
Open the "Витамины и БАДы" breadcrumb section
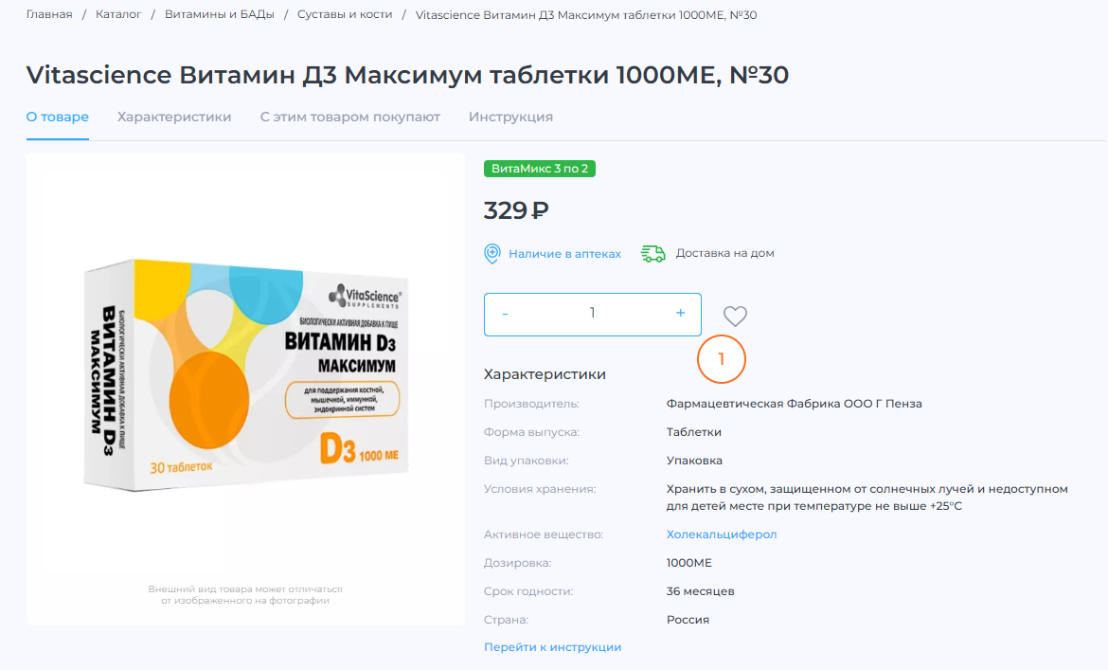coord(220,15)
